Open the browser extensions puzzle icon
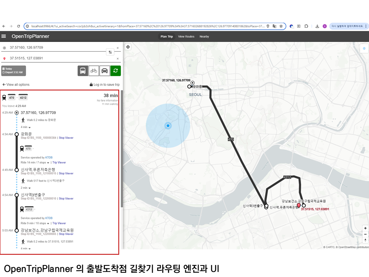This screenshot has height=277, width=369. [x=306, y=26]
